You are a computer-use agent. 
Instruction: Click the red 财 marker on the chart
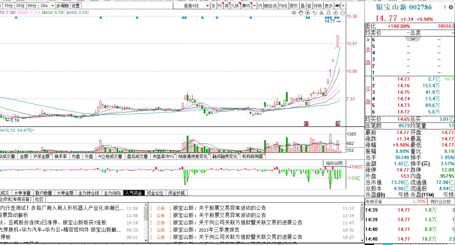coord(306,123)
